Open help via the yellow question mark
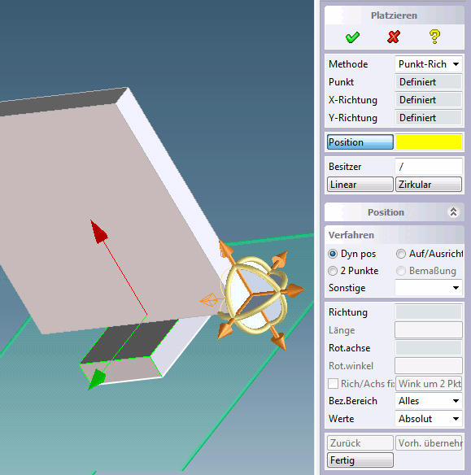Image resolution: width=471 pixels, height=475 pixels. [x=434, y=37]
